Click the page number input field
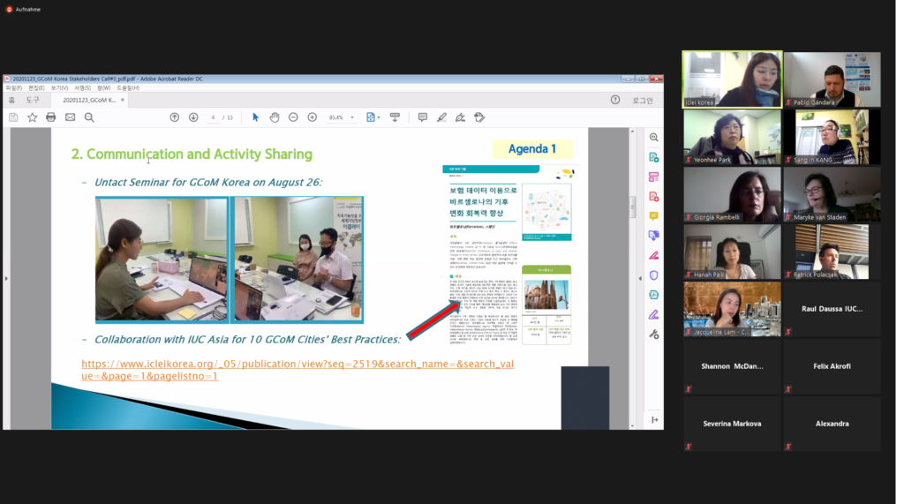 pos(214,117)
